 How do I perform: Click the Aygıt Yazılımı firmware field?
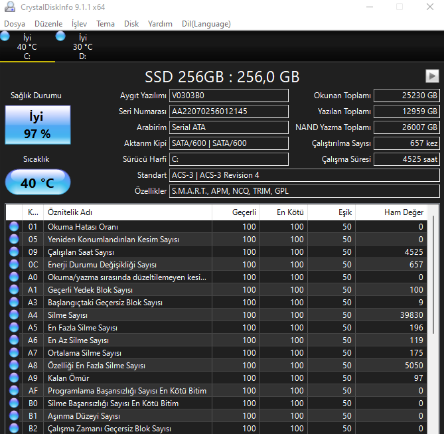(229, 96)
